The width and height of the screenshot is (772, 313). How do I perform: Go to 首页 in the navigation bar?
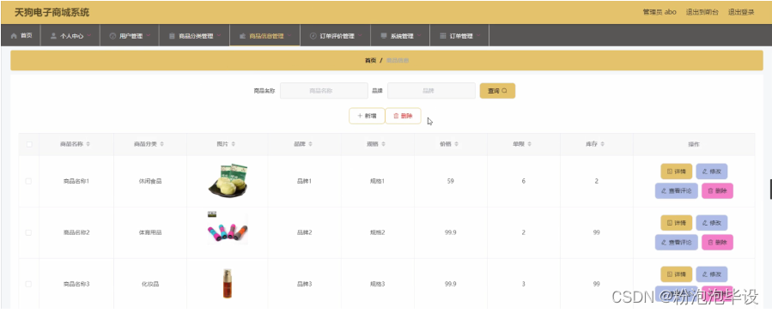21,36
